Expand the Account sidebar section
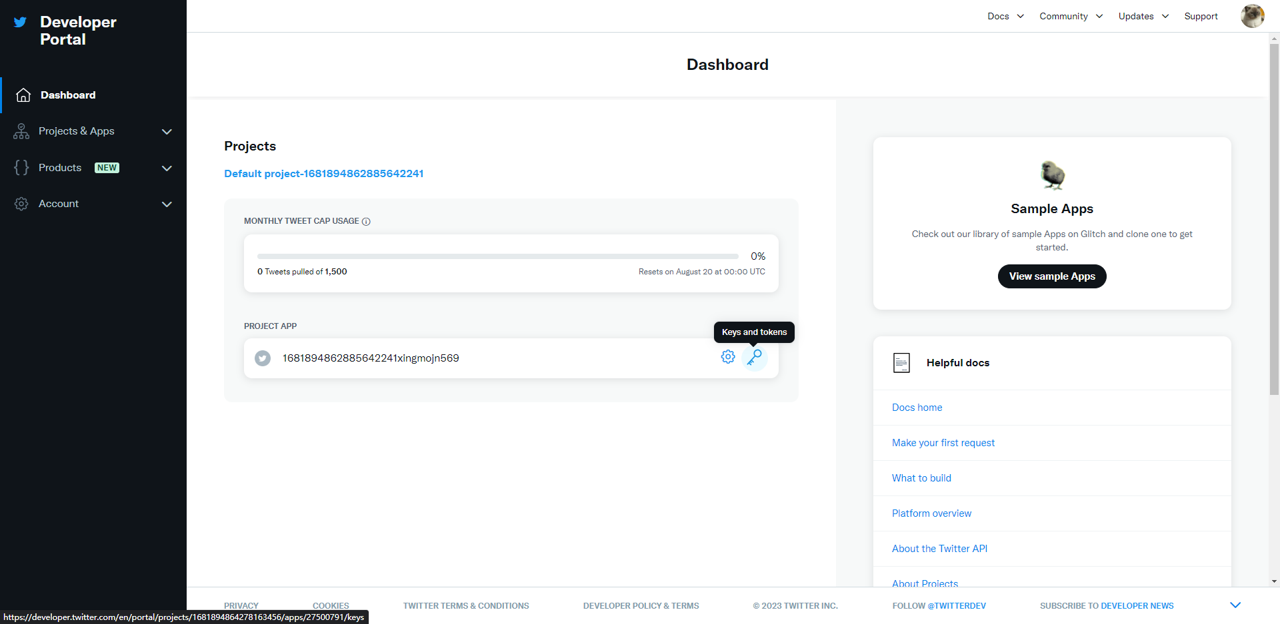This screenshot has height=624, width=1280. tap(167, 204)
